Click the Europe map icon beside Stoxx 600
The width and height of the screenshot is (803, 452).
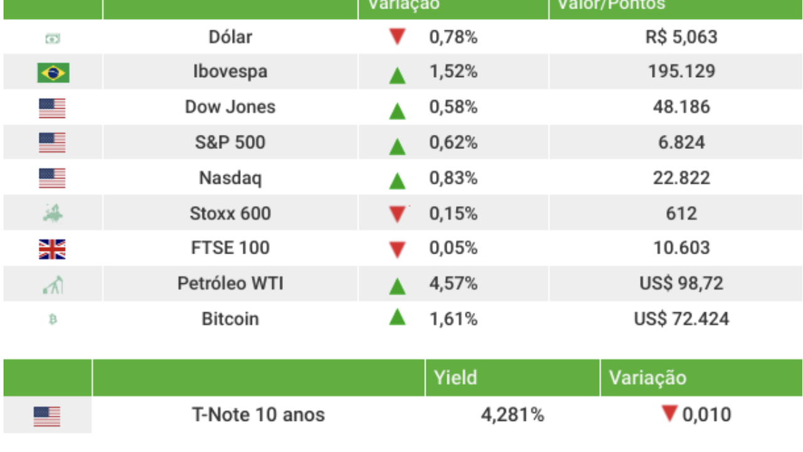tap(53, 214)
